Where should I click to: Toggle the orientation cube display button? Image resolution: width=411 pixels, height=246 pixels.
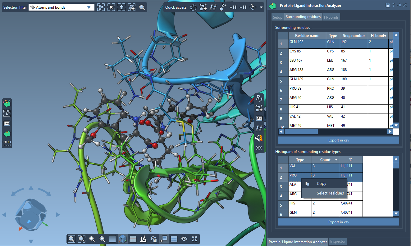pyautogui.click(x=123, y=239)
